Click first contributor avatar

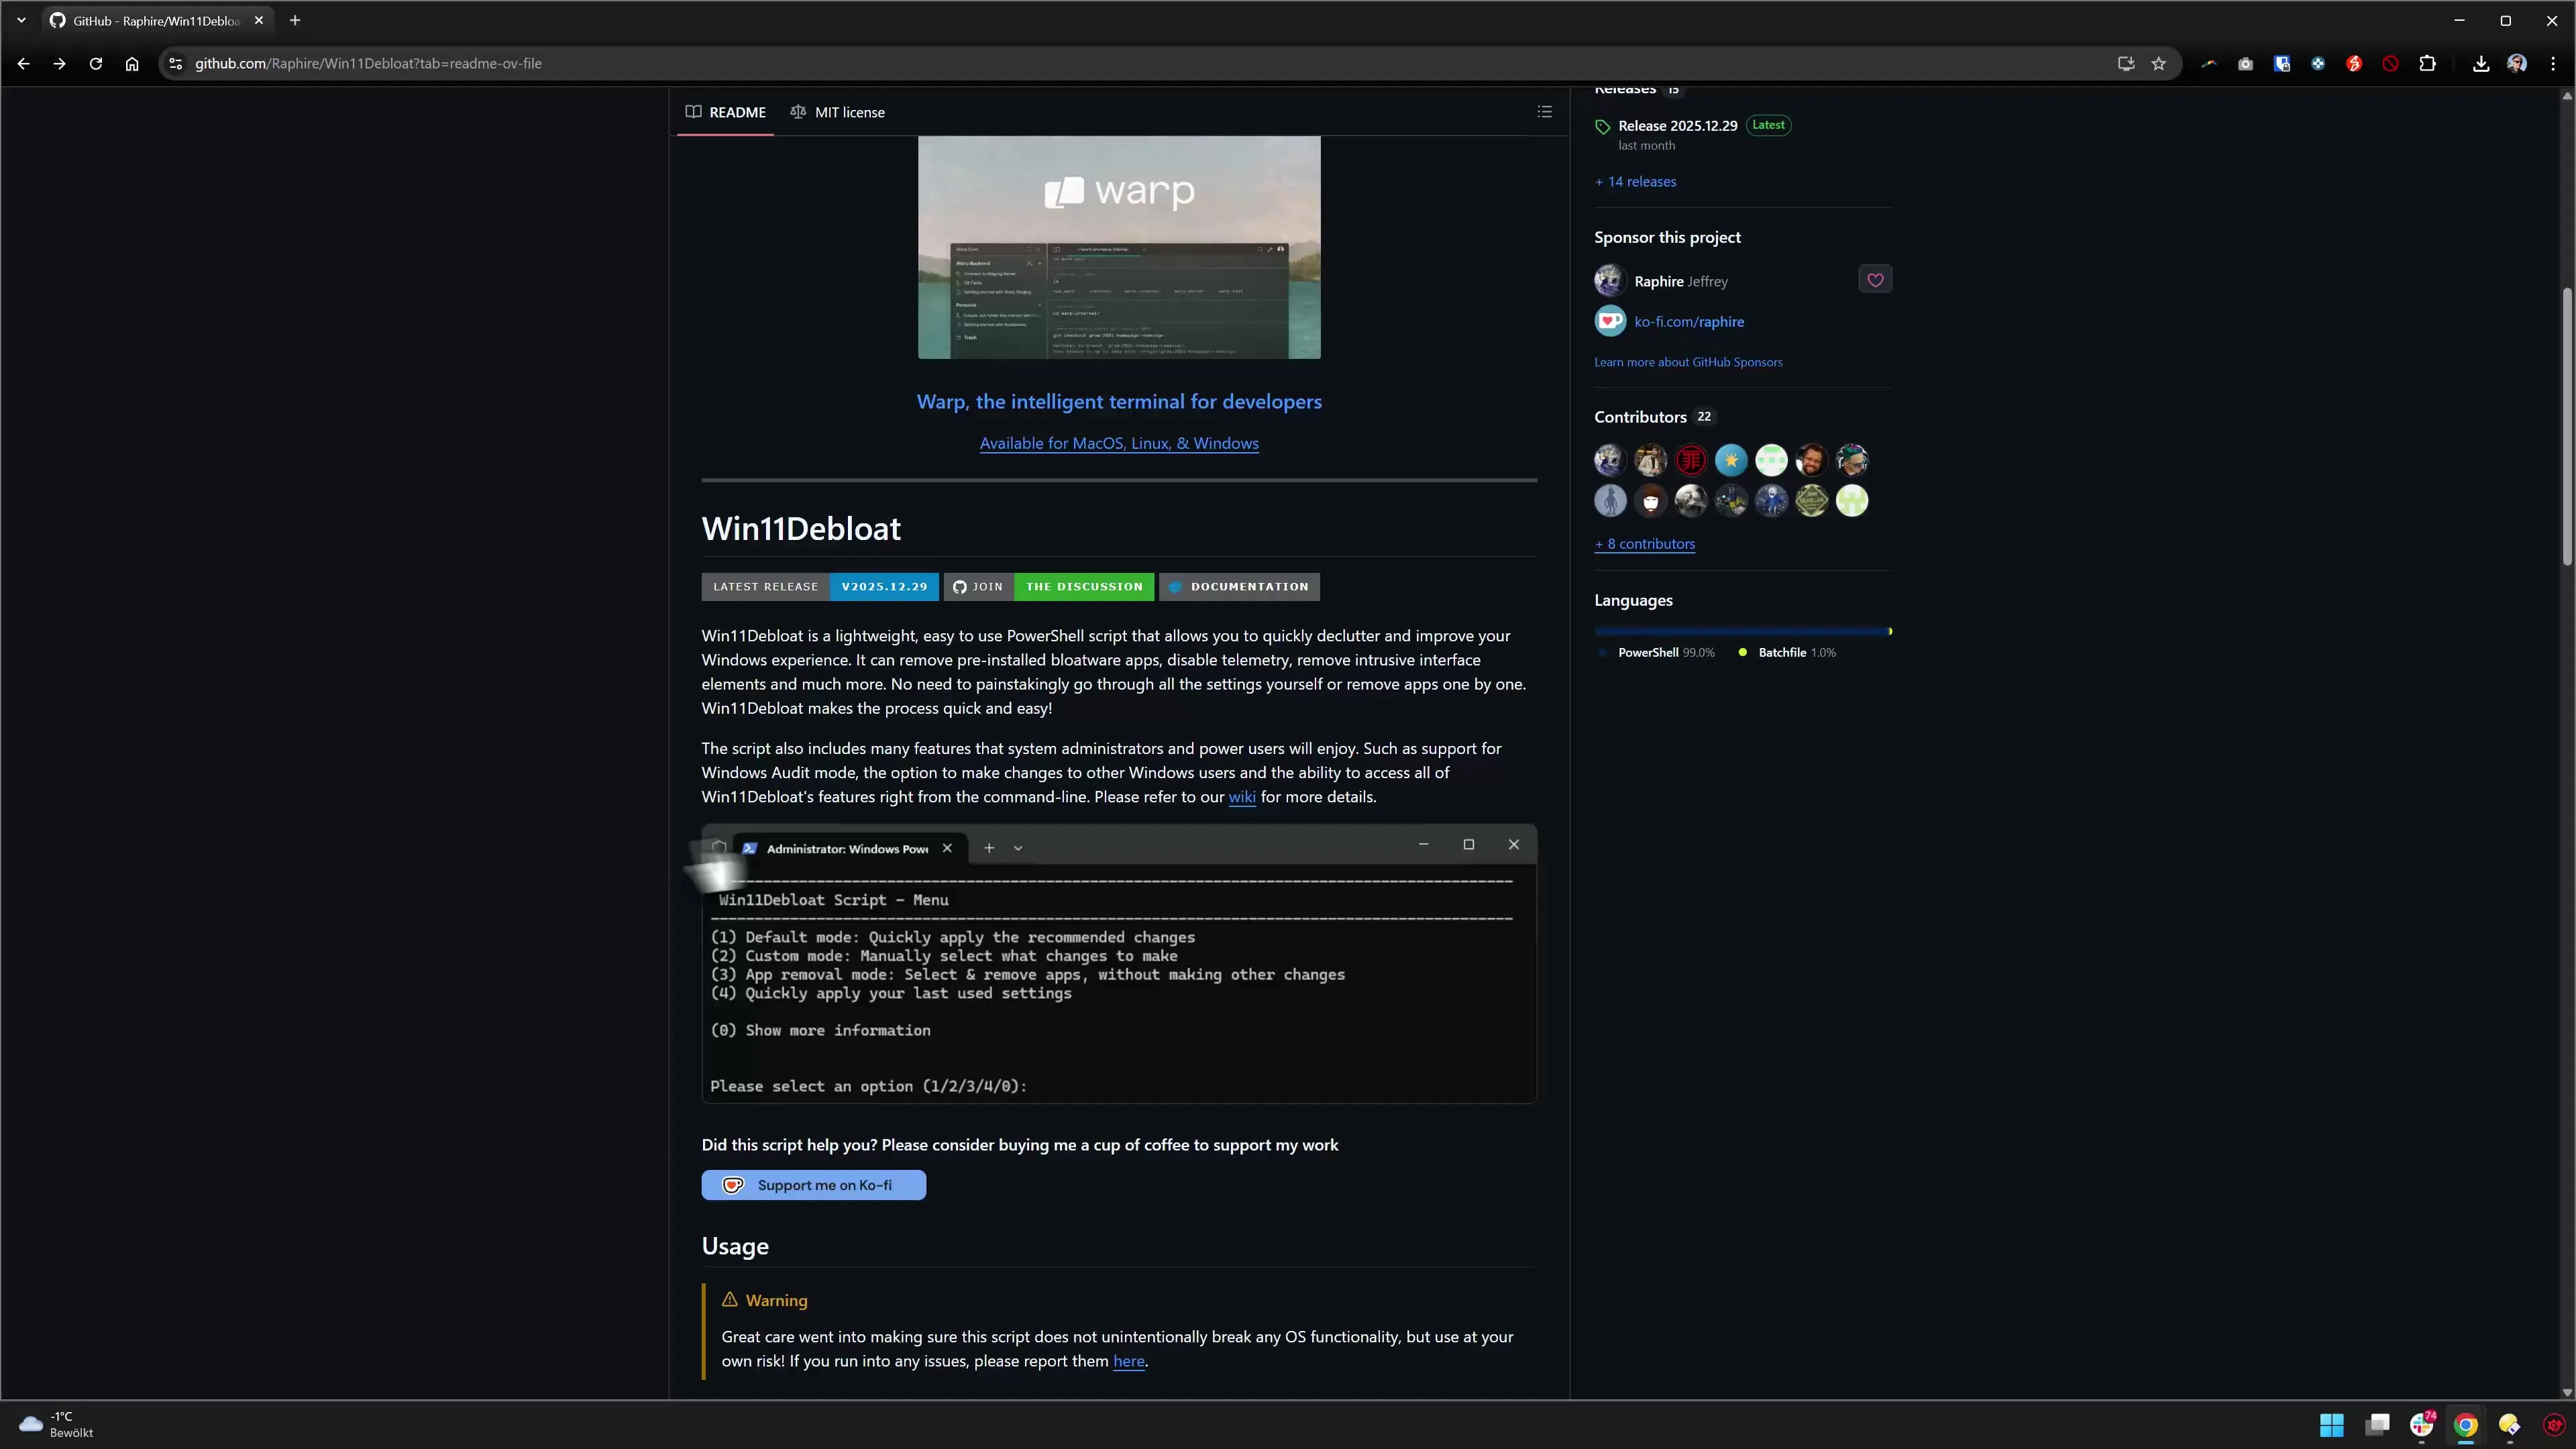pyautogui.click(x=1609, y=460)
